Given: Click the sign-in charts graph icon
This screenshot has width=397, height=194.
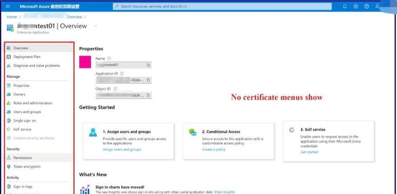Looking at the screenshot, I should pos(85,189).
